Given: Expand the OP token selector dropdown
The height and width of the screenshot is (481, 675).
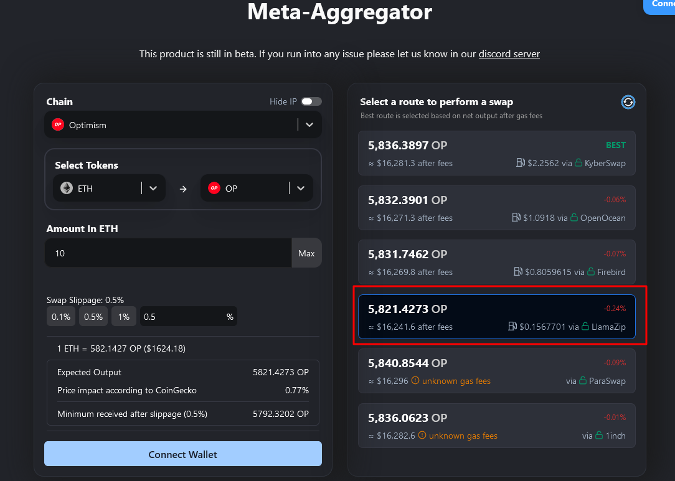Looking at the screenshot, I should point(301,188).
